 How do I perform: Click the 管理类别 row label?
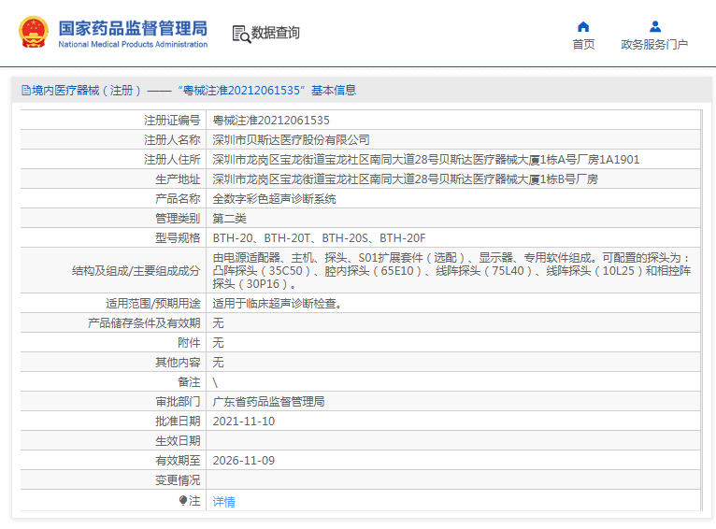point(178,218)
